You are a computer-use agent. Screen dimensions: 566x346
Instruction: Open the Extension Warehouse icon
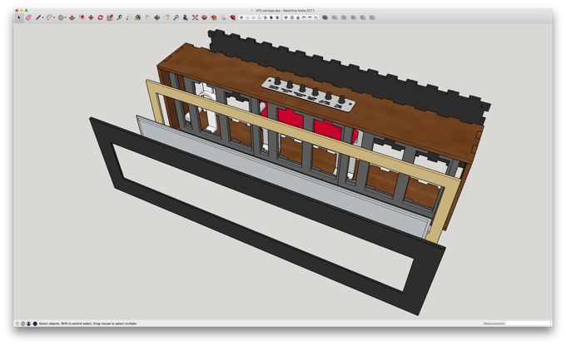point(214,17)
